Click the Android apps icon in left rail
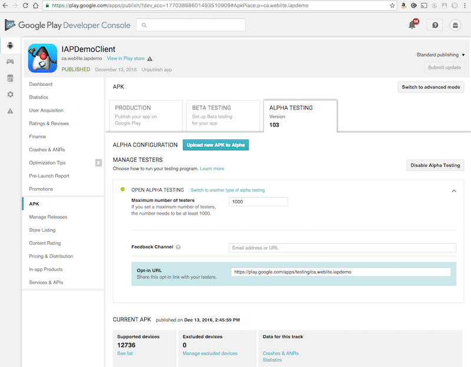 pyautogui.click(x=10, y=46)
